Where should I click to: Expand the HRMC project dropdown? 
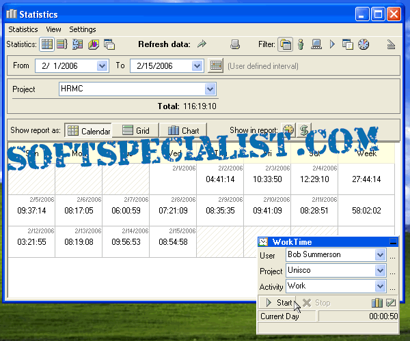tap(210, 89)
